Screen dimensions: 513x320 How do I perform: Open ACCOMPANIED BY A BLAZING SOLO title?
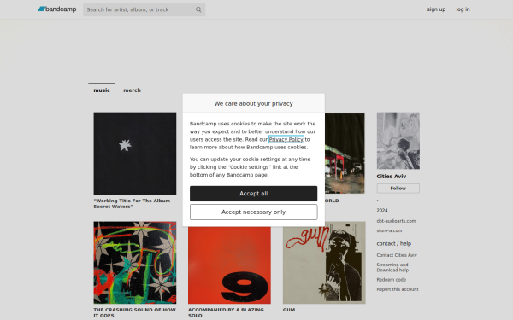pyautogui.click(x=226, y=312)
